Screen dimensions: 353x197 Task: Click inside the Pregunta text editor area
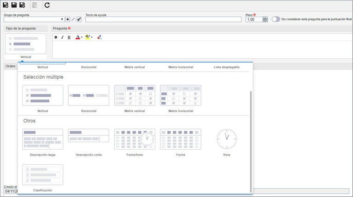(x=202, y=49)
